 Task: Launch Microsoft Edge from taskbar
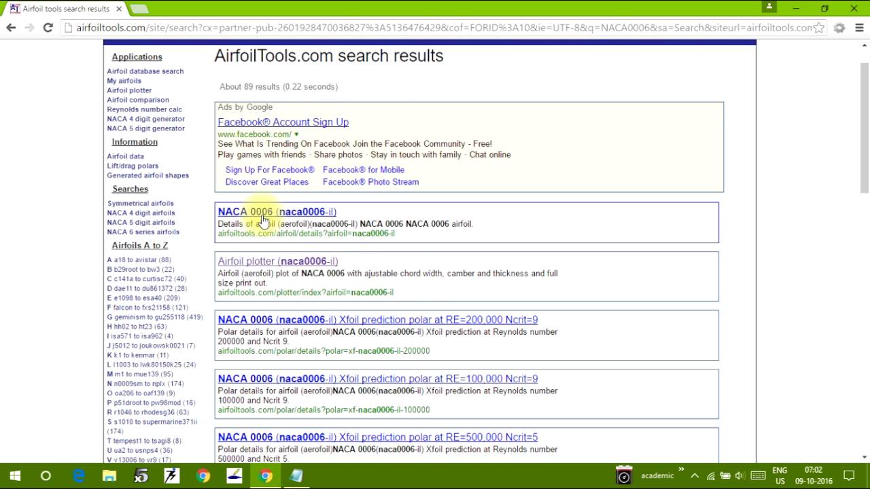[79, 476]
